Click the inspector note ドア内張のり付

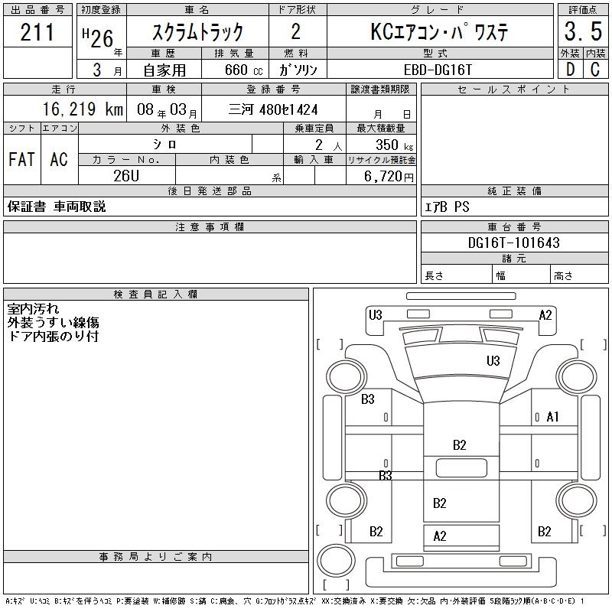53,336
